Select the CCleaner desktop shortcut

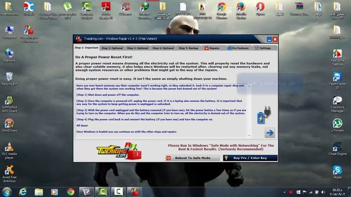coord(125,9)
